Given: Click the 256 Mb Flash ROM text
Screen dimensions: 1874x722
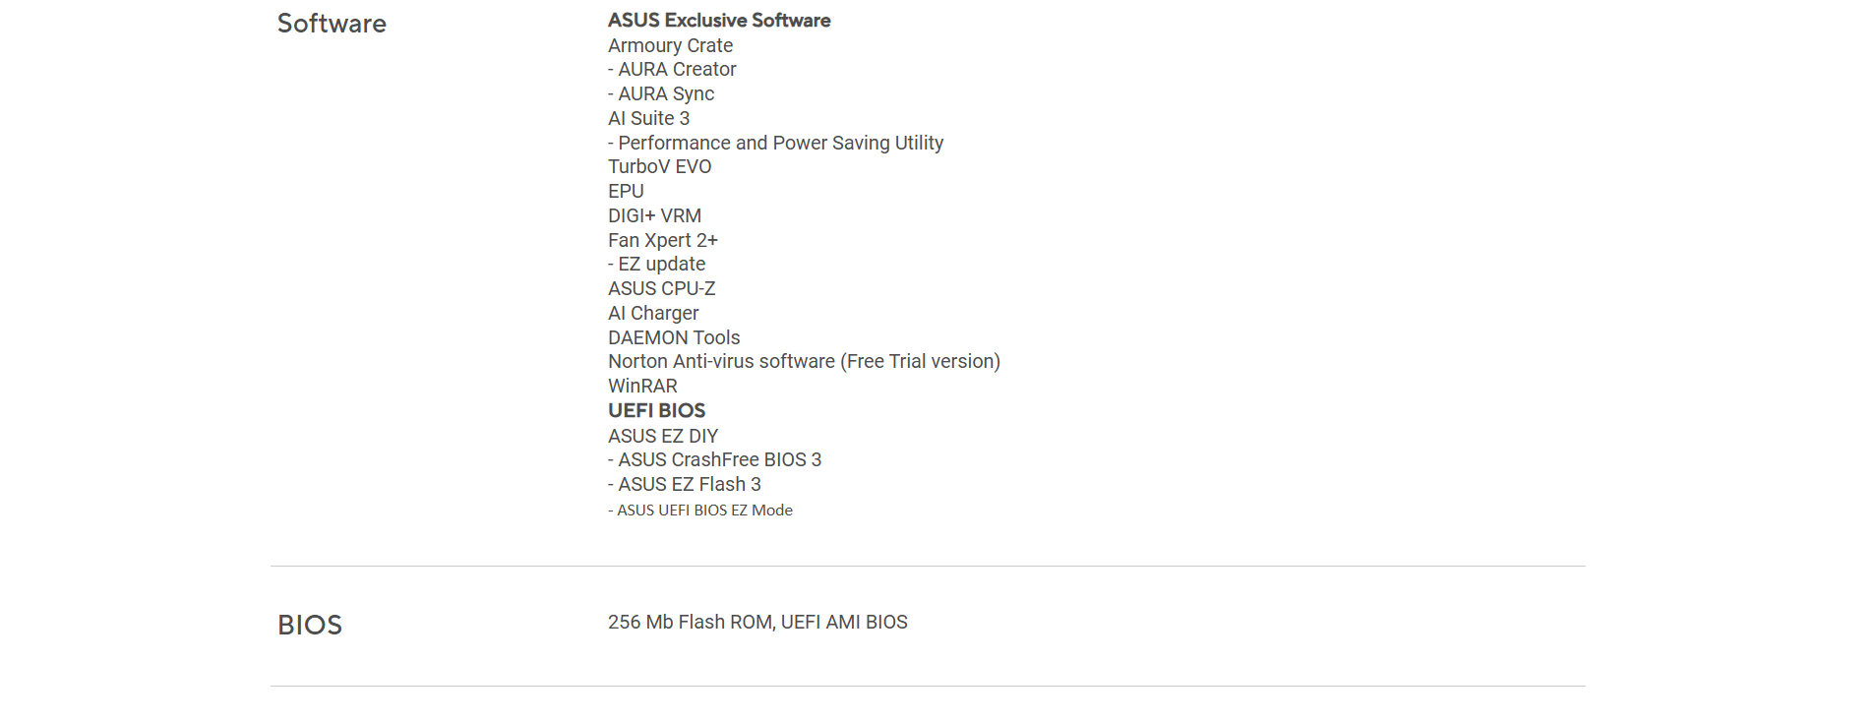Looking at the screenshot, I should [x=691, y=622].
